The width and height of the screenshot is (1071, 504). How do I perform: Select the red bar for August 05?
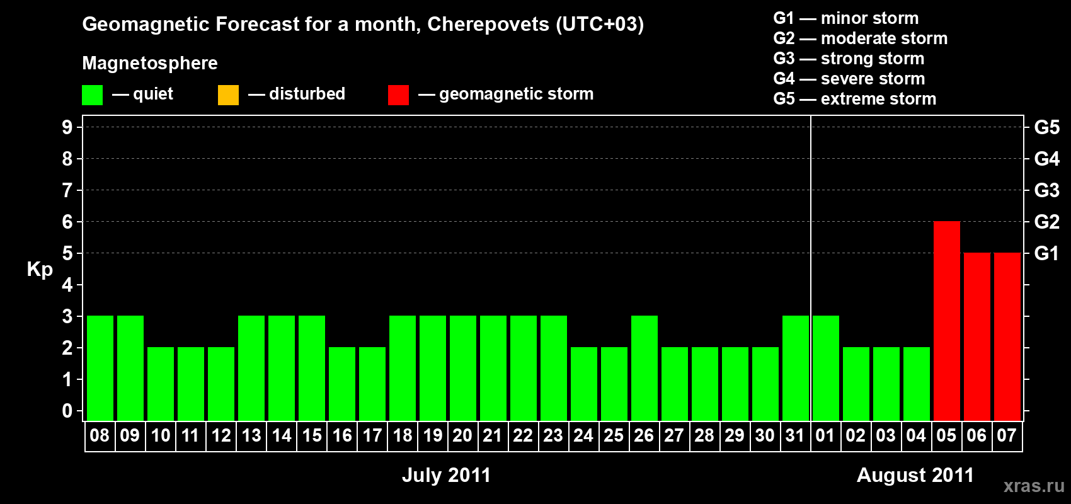[x=946, y=321]
